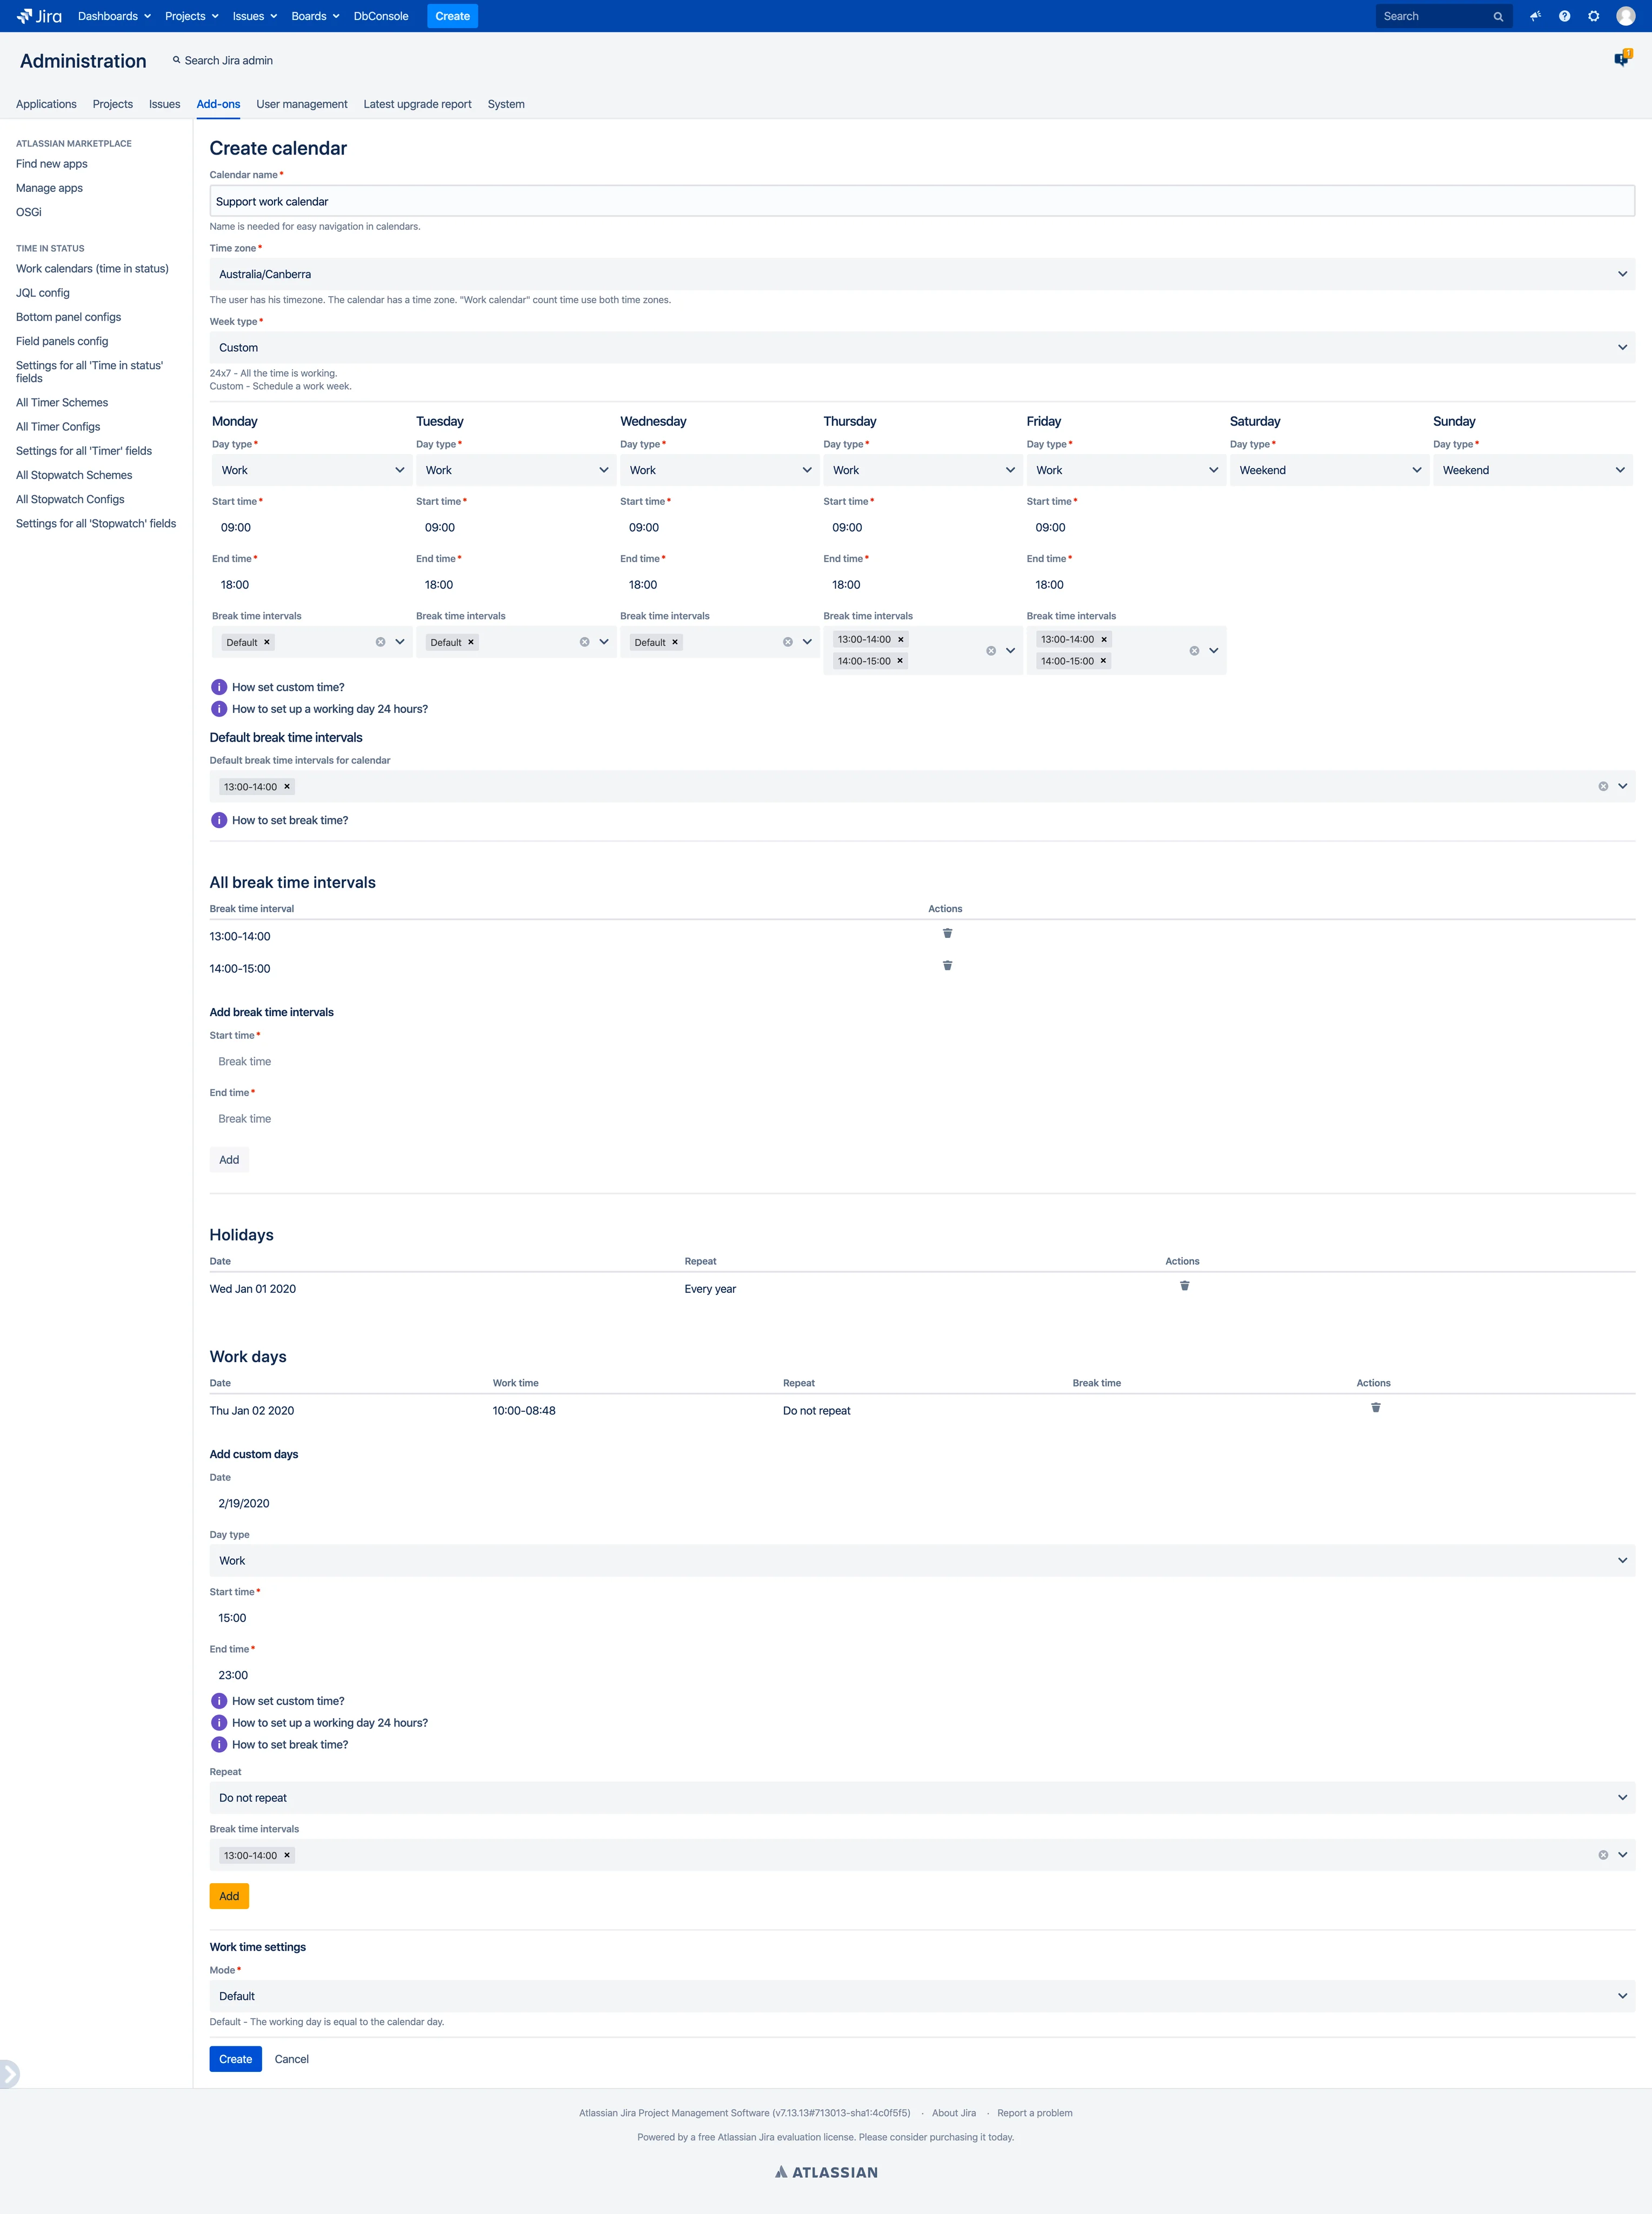Remove 13:00-14:00 tag from Thursday breaks

(x=901, y=639)
